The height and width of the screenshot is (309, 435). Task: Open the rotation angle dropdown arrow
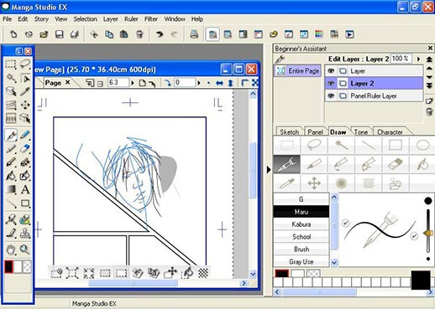[x=199, y=83]
